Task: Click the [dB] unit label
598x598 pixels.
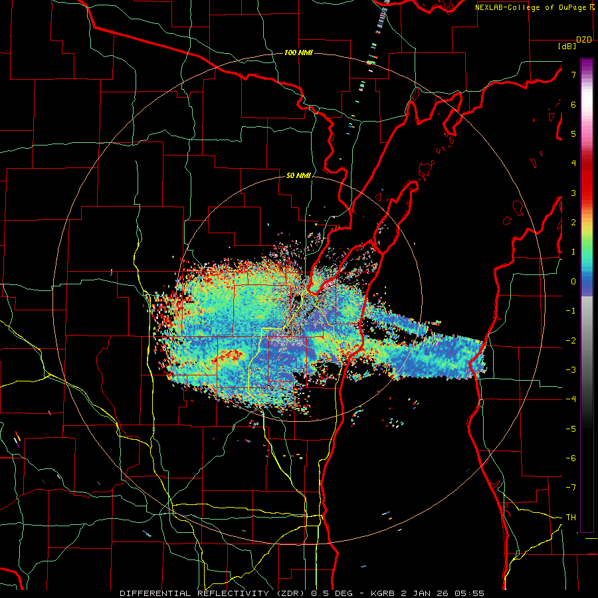Action: (567, 46)
